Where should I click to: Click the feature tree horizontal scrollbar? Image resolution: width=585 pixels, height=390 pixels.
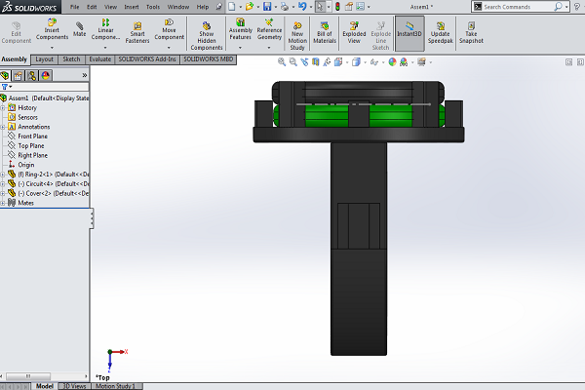click(28, 376)
